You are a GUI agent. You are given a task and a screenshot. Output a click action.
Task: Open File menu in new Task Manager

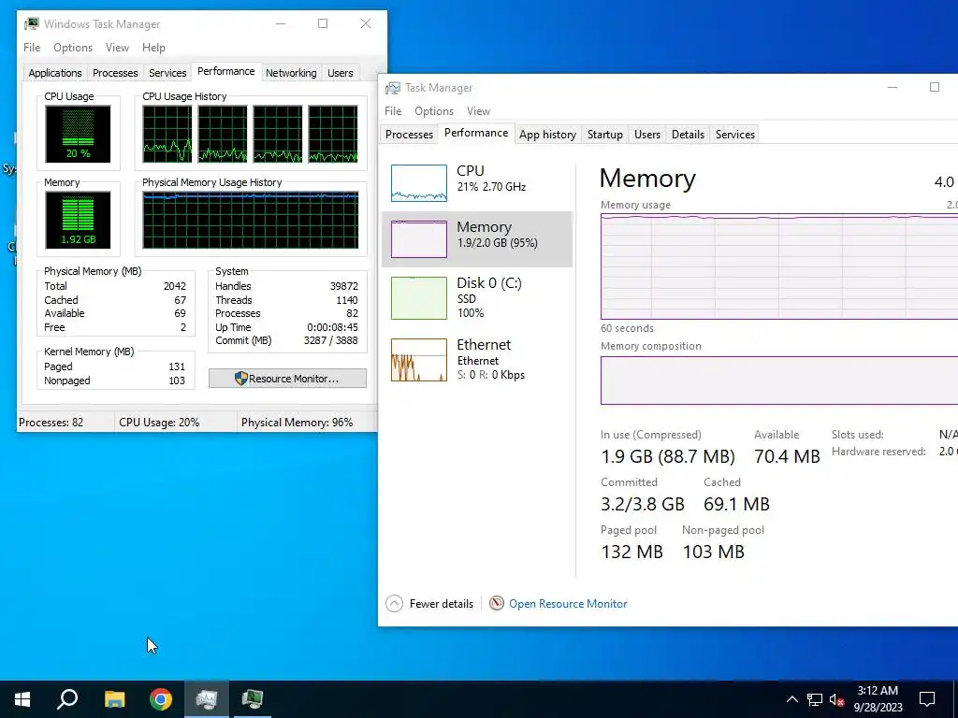click(393, 111)
